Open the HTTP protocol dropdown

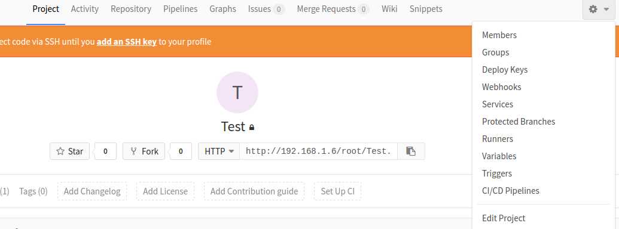(x=219, y=151)
